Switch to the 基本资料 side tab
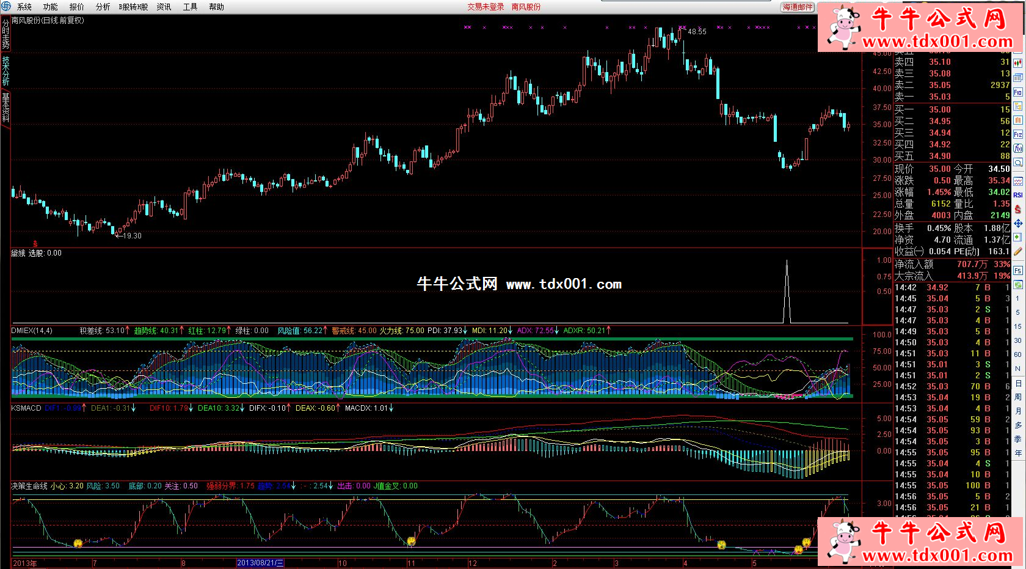 [x=5, y=108]
